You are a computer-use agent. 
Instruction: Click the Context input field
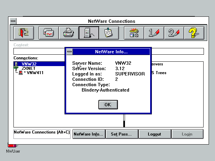click(39, 51)
